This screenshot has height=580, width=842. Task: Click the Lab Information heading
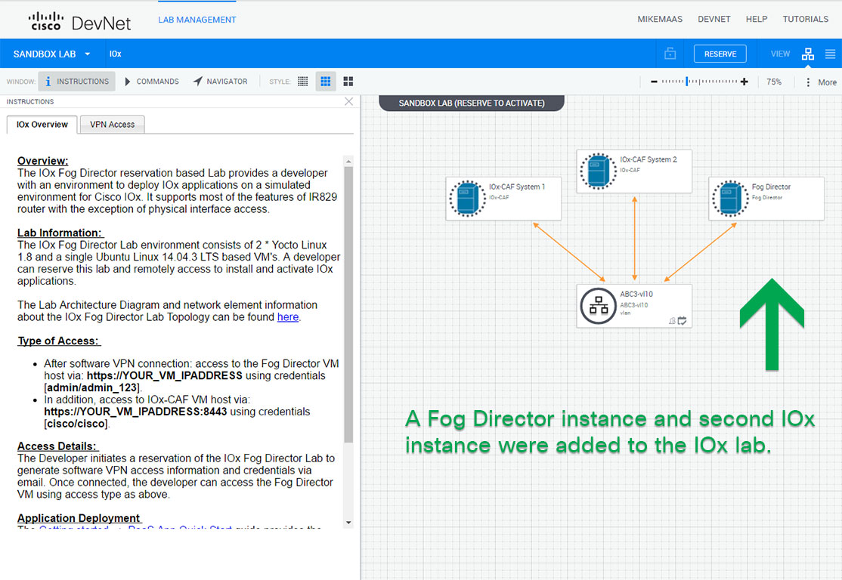(x=60, y=233)
